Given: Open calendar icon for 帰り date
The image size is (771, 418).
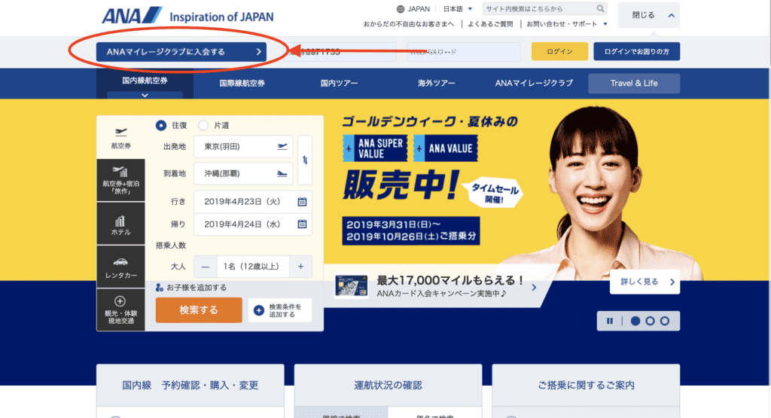Looking at the screenshot, I should pos(302,224).
